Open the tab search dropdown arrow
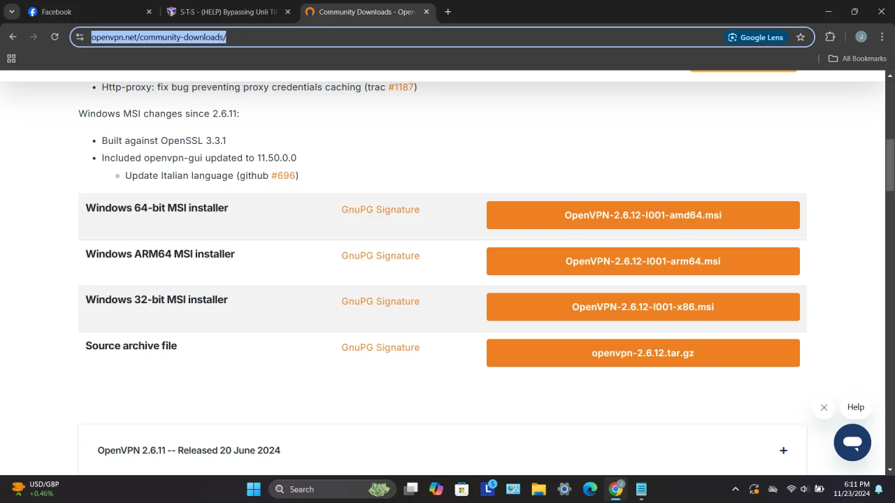 pyautogui.click(x=12, y=12)
